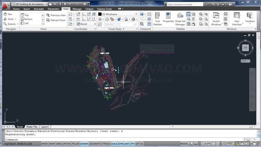Image resolution: width=261 pixels, height=147 pixels.
Task: Select the Bottom view in Views list
Action: [27, 19]
